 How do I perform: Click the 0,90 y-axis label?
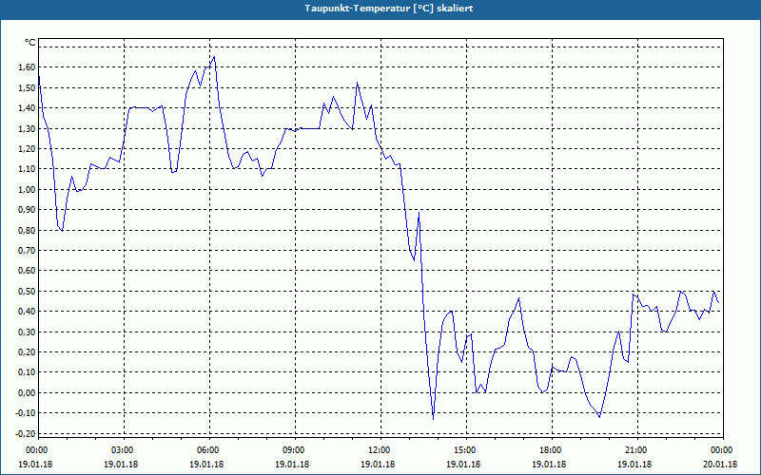point(28,210)
